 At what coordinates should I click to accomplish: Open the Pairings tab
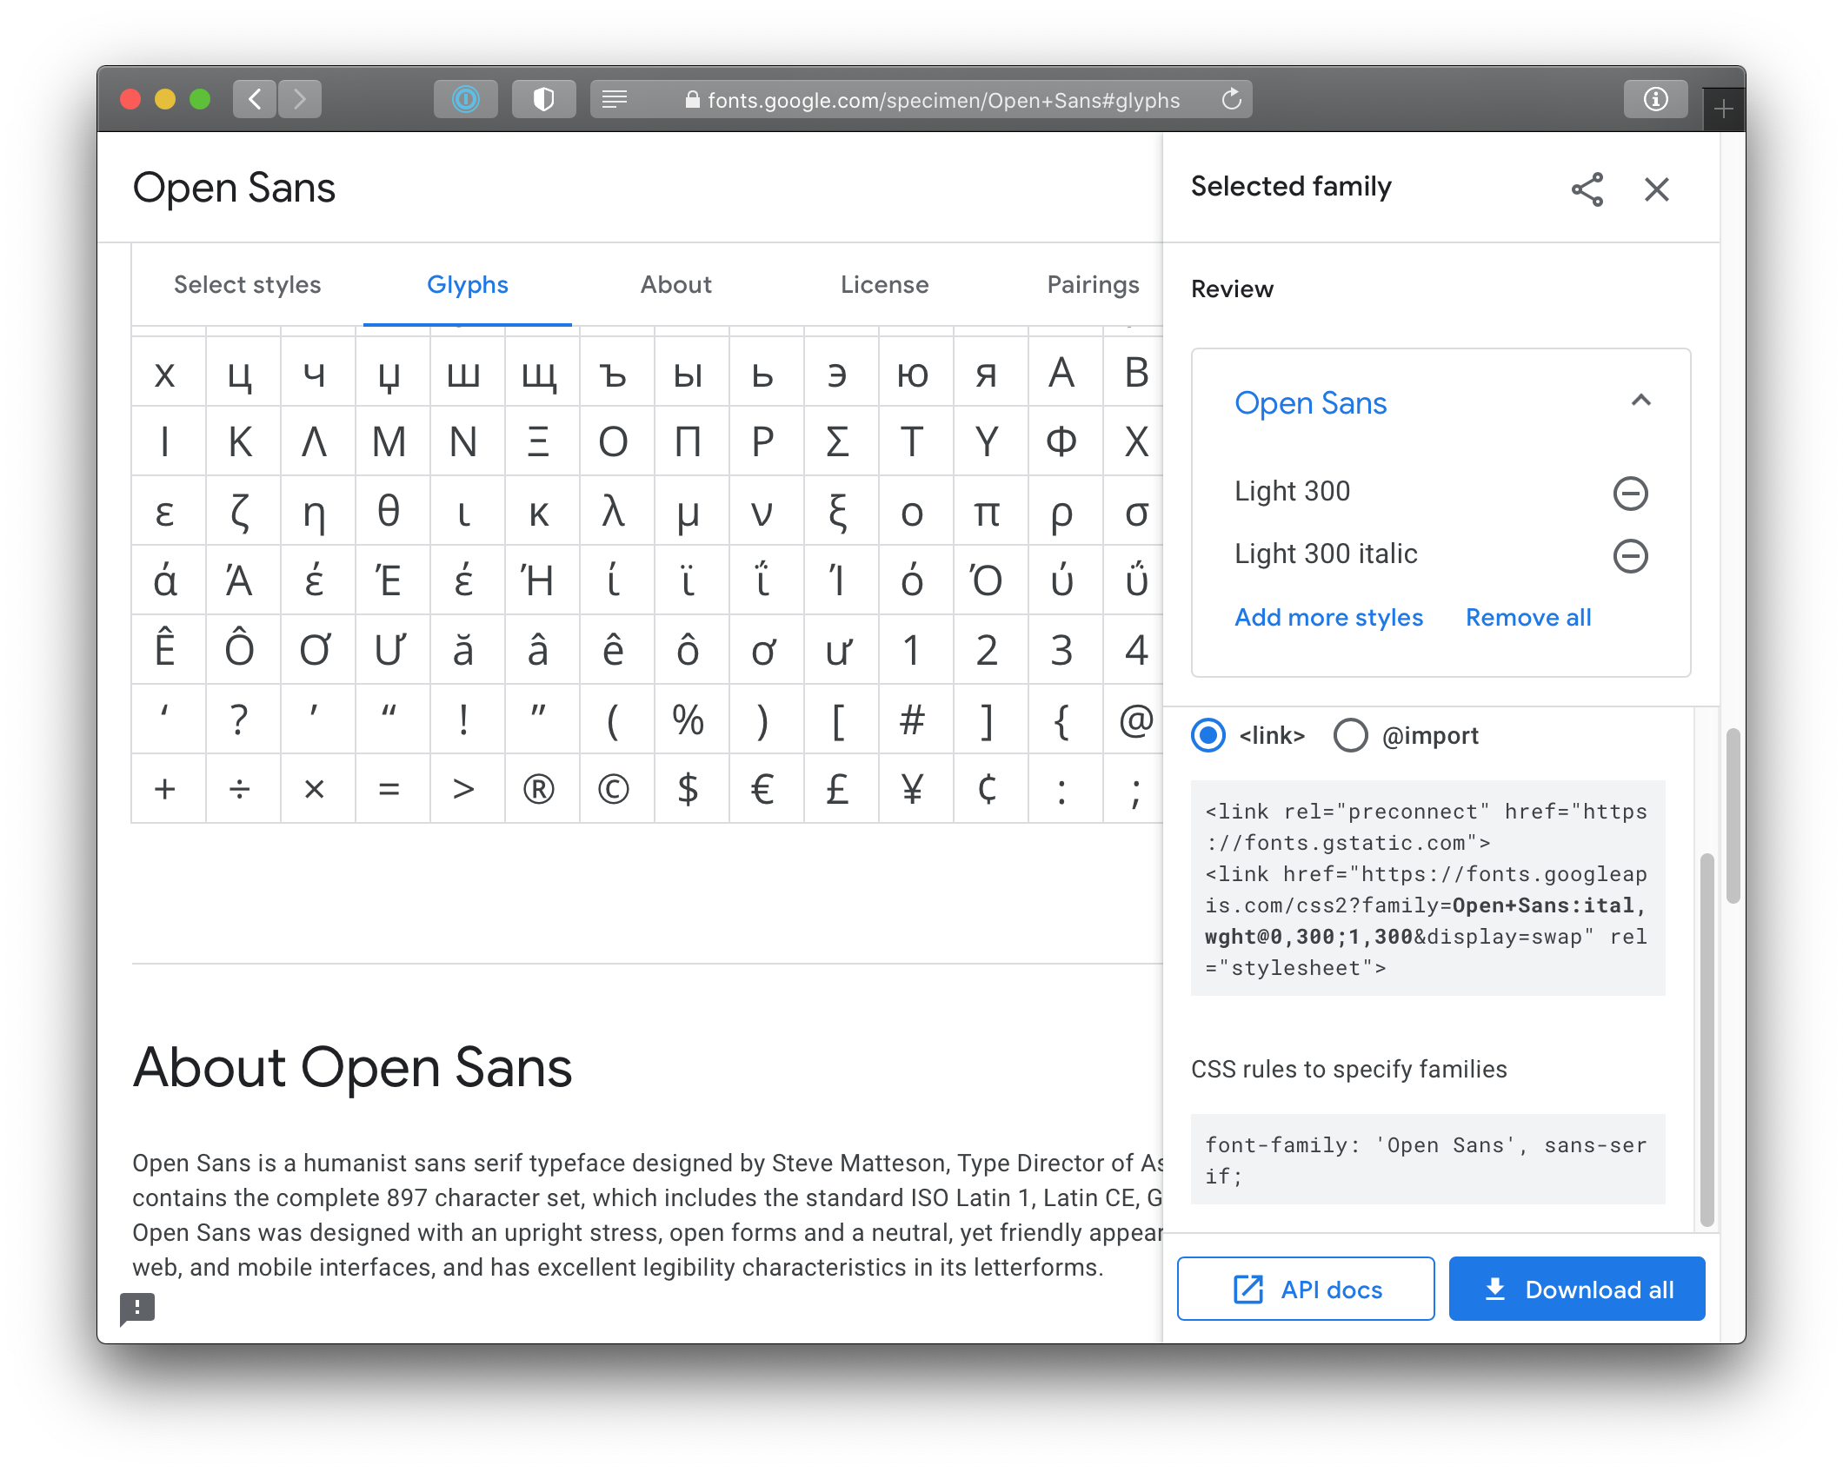point(1093,285)
